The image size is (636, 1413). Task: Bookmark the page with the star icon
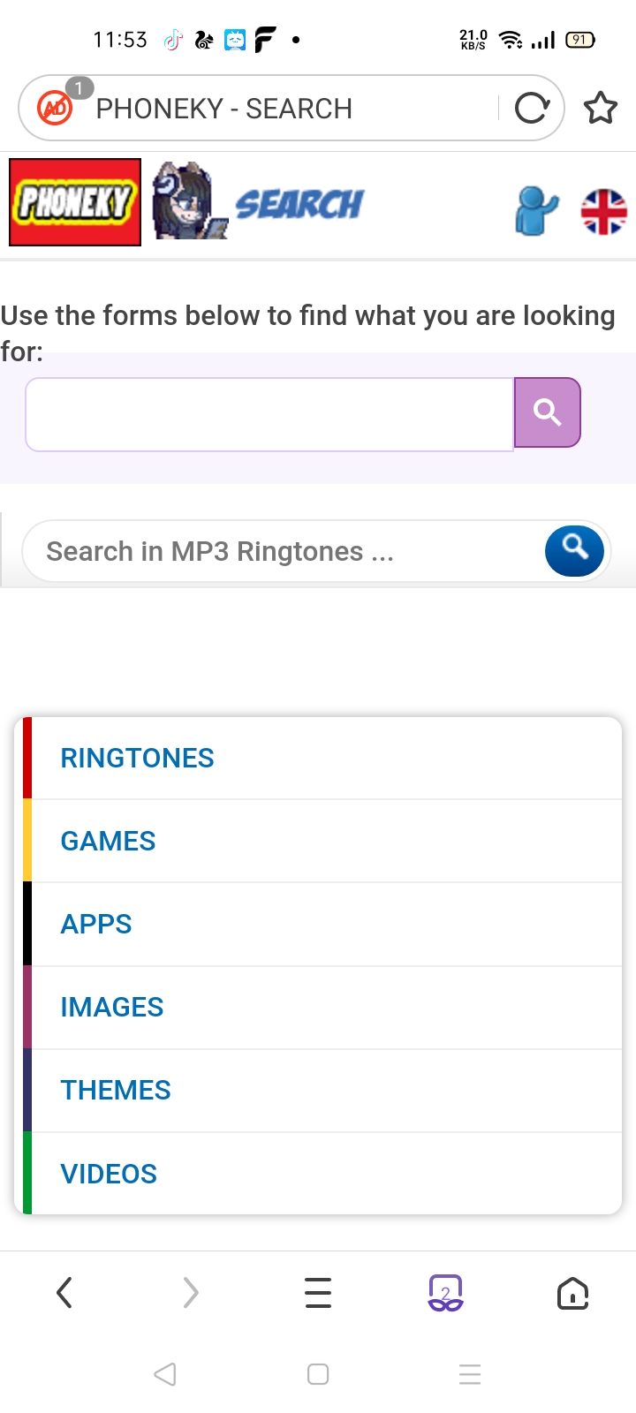601,109
